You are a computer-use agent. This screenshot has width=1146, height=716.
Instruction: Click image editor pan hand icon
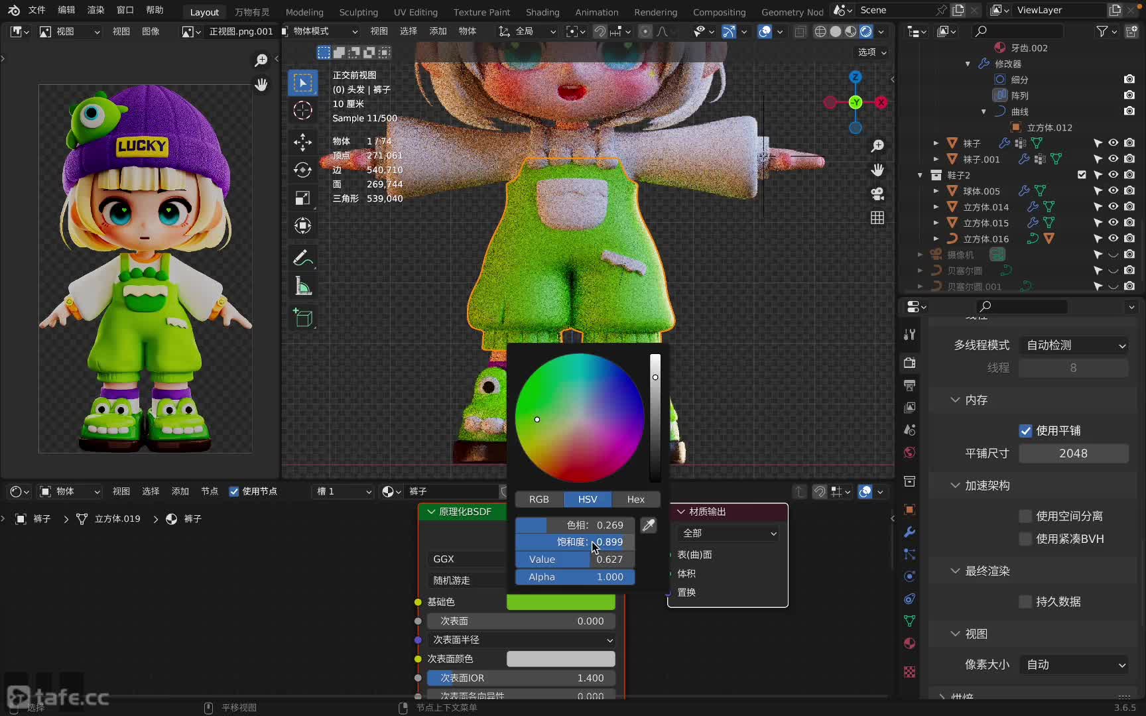point(261,84)
